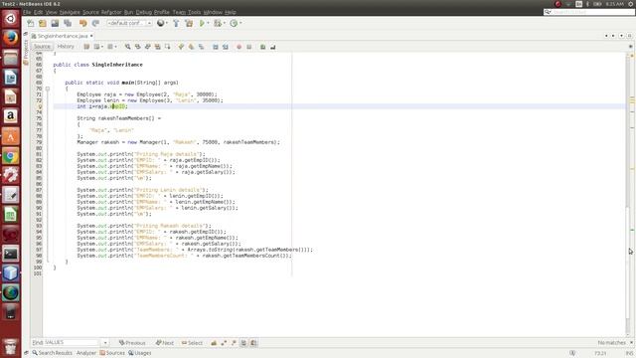The width and height of the screenshot is (636, 358).
Task: Click the Shift Line Left icon
Action: [216, 47]
